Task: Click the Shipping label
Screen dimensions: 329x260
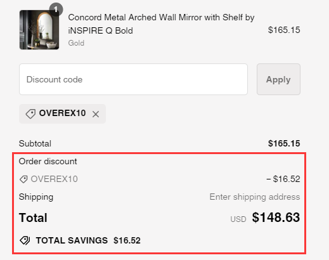Action: coord(36,197)
